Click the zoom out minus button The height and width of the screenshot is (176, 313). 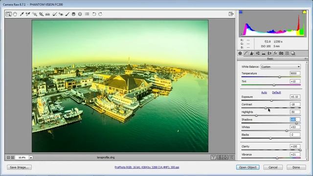tap(8, 157)
